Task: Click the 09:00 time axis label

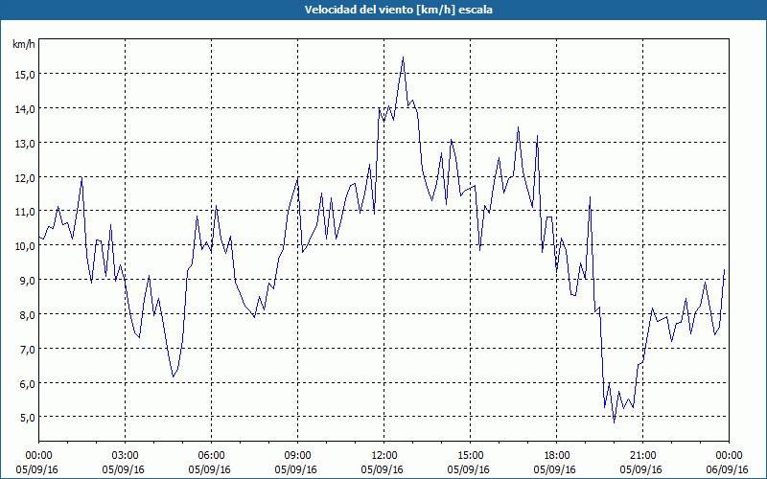Action: tap(297, 456)
